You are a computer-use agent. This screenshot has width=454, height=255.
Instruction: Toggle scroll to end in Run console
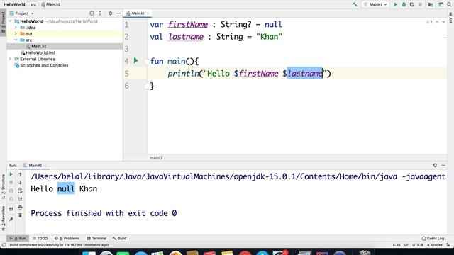coord(20,199)
